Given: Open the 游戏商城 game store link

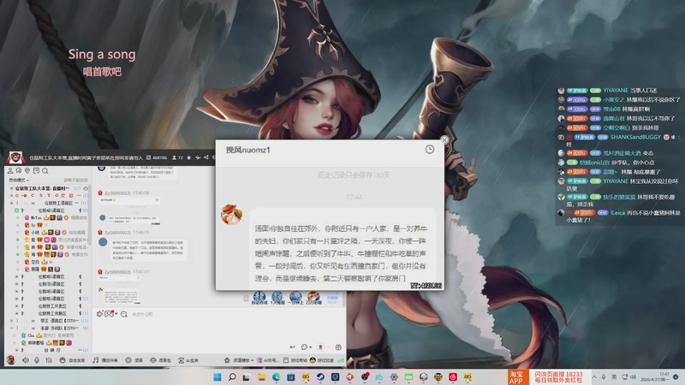Looking at the screenshot, I should pyautogui.click(x=295, y=360).
